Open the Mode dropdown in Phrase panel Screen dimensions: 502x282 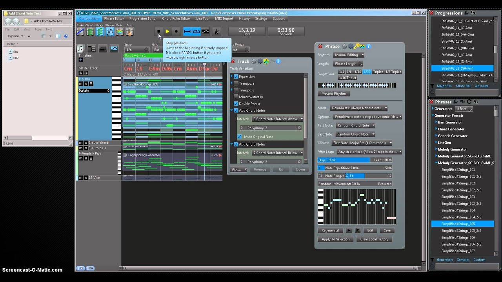click(x=359, y=108)
